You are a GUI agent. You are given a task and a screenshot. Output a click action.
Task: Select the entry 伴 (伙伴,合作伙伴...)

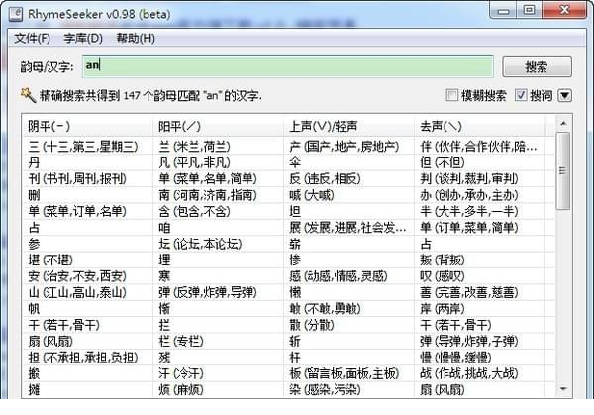tap(478, 147)
